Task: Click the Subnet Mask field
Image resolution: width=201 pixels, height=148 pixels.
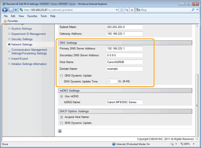Action: 125,27
